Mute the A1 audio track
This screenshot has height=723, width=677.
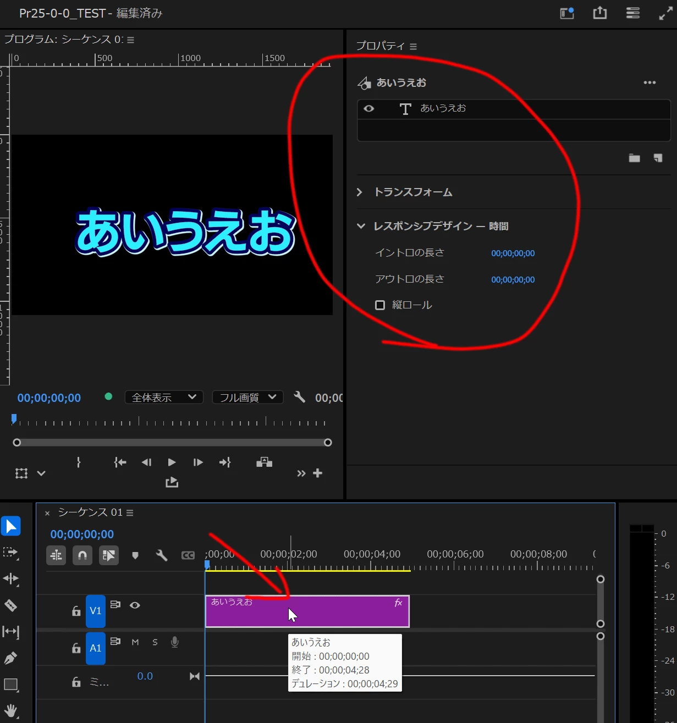(x=135, y=642)
